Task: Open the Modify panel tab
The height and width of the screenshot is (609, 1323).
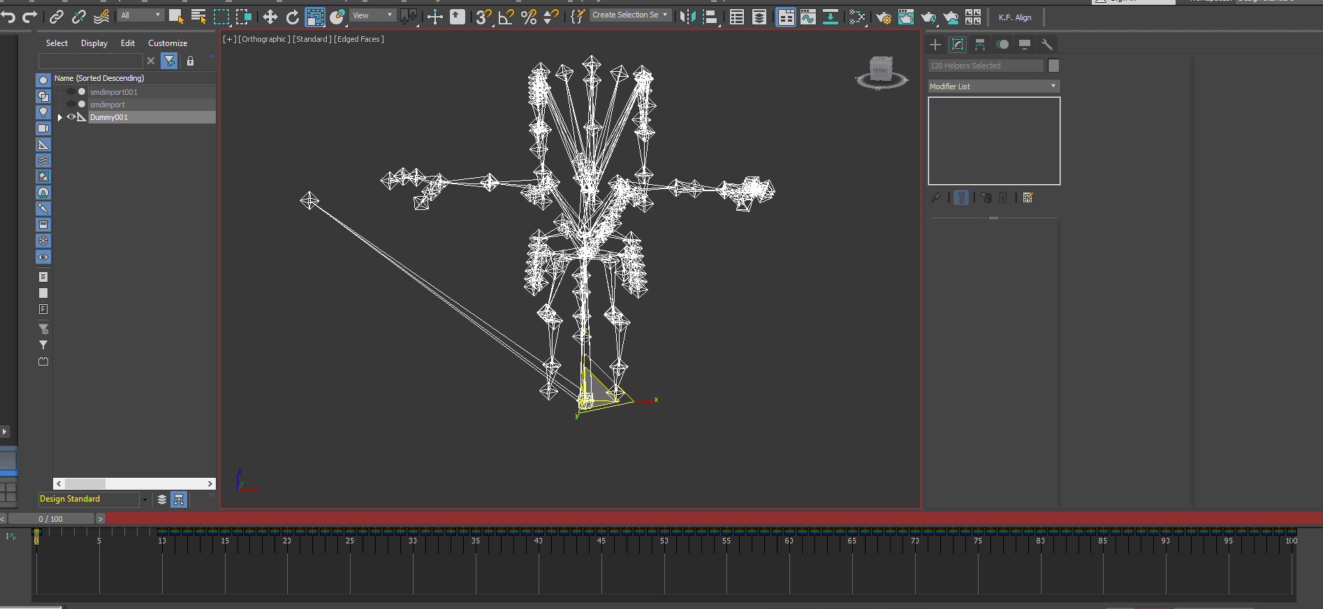Action: click(958, 45)
